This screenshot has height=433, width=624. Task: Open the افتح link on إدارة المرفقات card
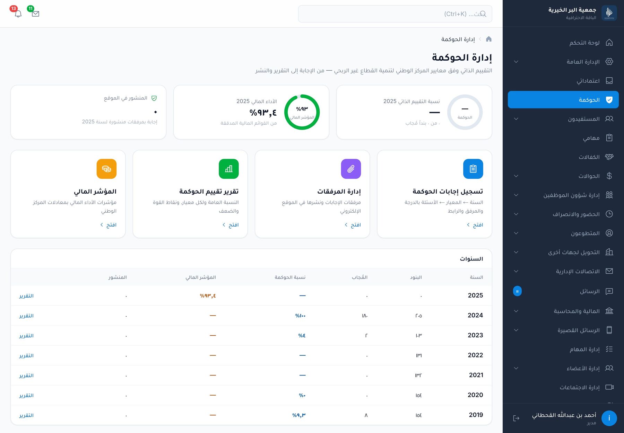click(x=353, y=225)
